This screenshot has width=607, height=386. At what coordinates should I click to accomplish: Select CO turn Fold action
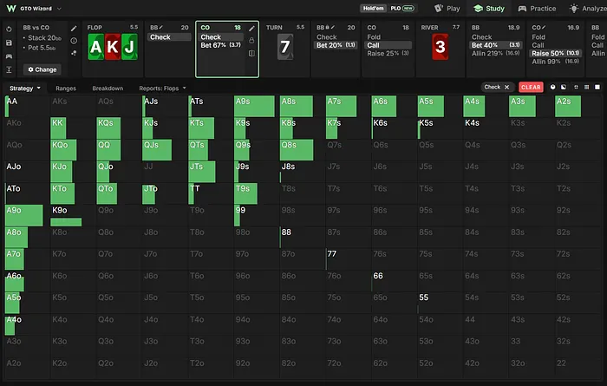(x=388, y=37)
